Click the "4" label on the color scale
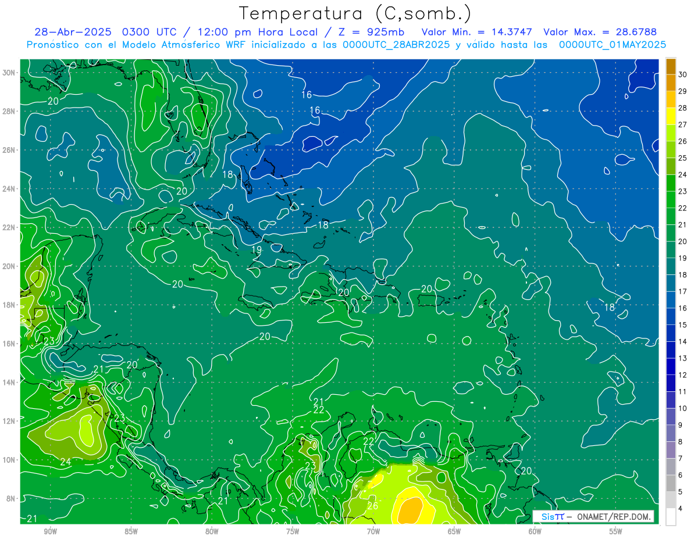Viewport: 698px width, 539px height. [681, 509]
